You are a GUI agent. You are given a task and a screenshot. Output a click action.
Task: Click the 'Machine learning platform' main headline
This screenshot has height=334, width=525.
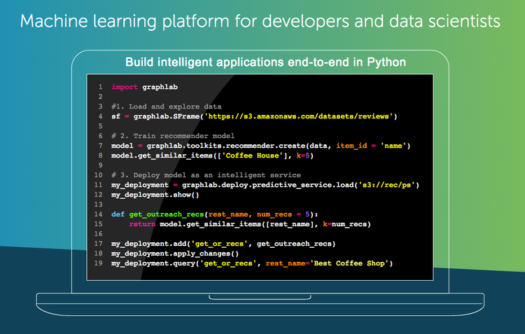click(x=260, y=21)
